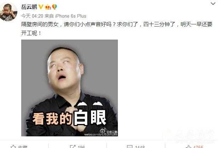The height and width of the screenshot is (148, 218).
Task: Click the 收藏 label
Action: tap(23, 147)
